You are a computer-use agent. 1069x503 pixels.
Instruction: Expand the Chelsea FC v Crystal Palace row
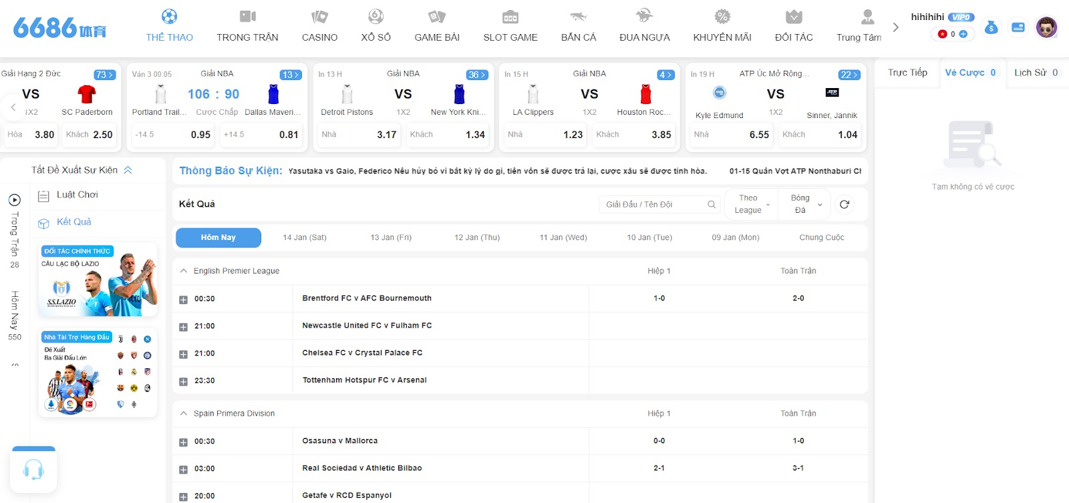(x=183, y=354)
